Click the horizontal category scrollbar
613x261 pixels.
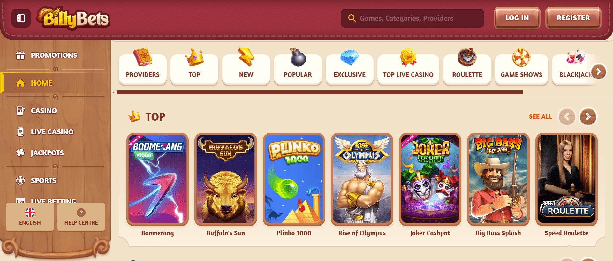320,93
